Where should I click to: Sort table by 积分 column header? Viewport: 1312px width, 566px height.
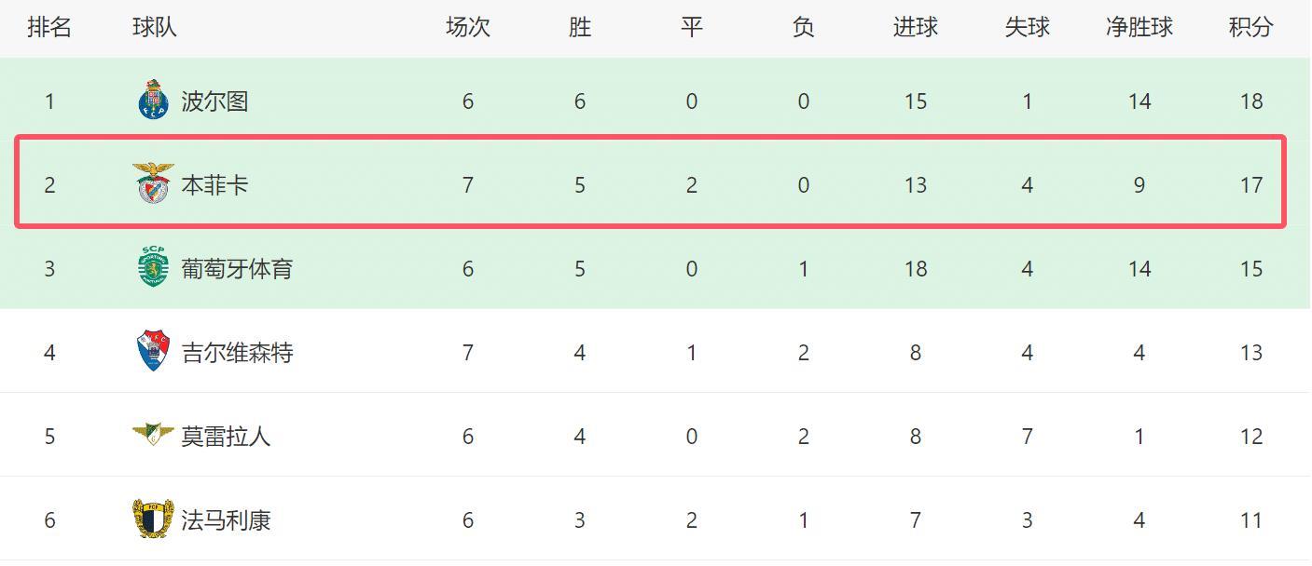[1250, 28]
